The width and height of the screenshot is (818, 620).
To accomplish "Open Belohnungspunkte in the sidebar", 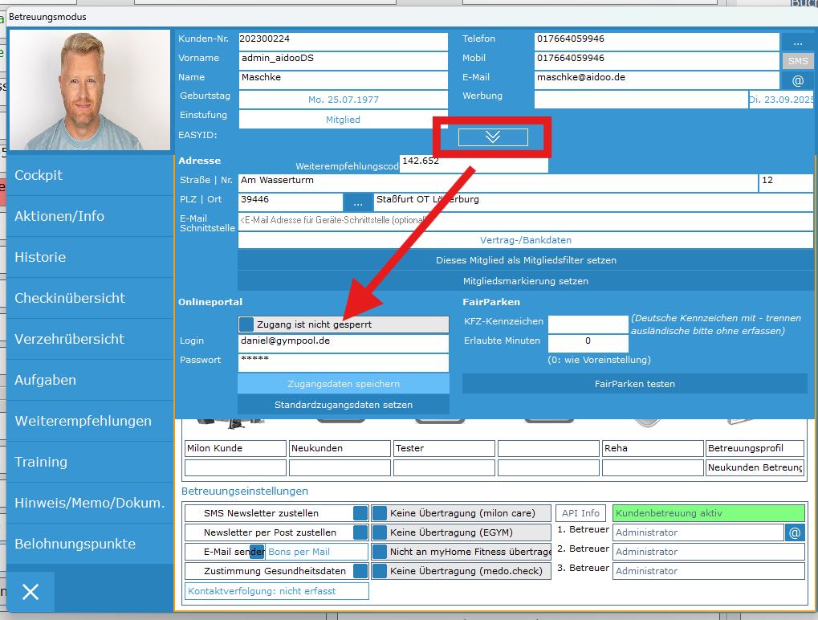I will pos(90,544).
